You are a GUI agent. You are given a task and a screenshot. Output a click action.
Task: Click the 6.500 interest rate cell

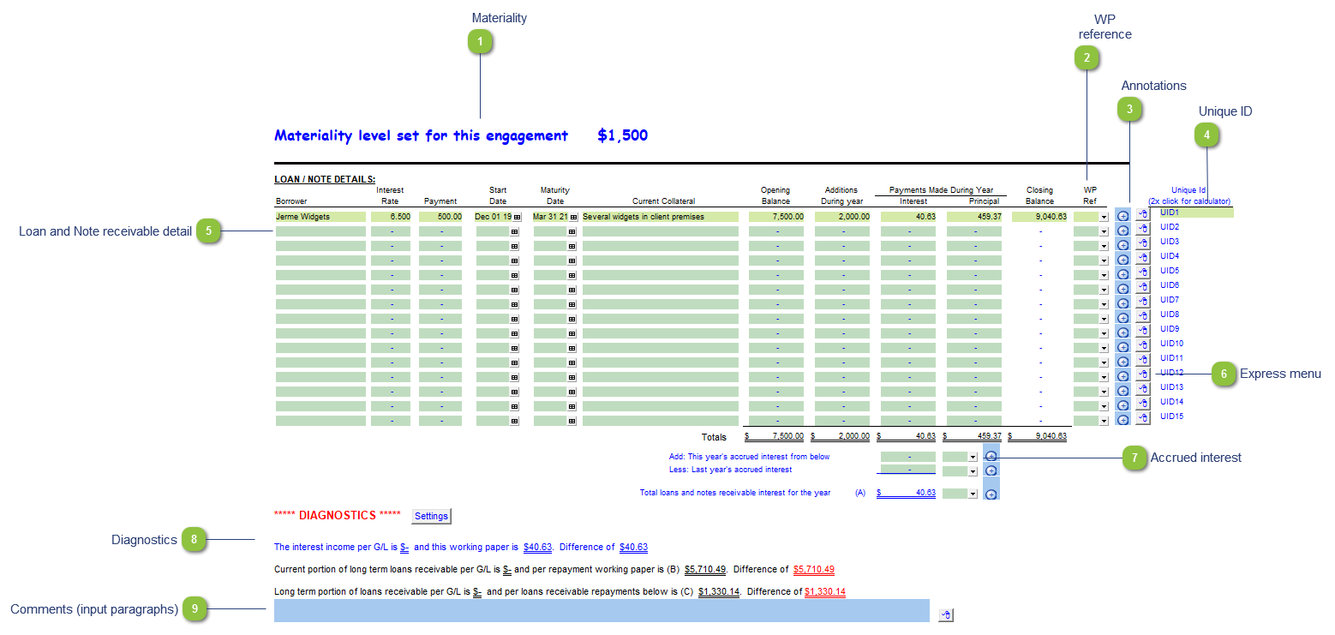(x=392, y=217)
